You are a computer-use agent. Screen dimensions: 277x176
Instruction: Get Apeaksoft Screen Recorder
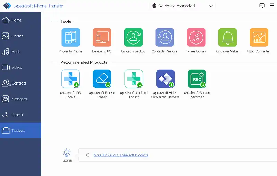point(197,79)
